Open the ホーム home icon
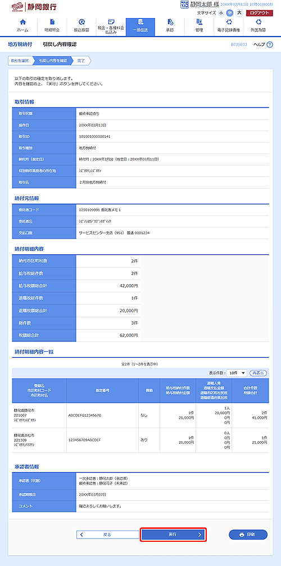 (x=22, y=22)
